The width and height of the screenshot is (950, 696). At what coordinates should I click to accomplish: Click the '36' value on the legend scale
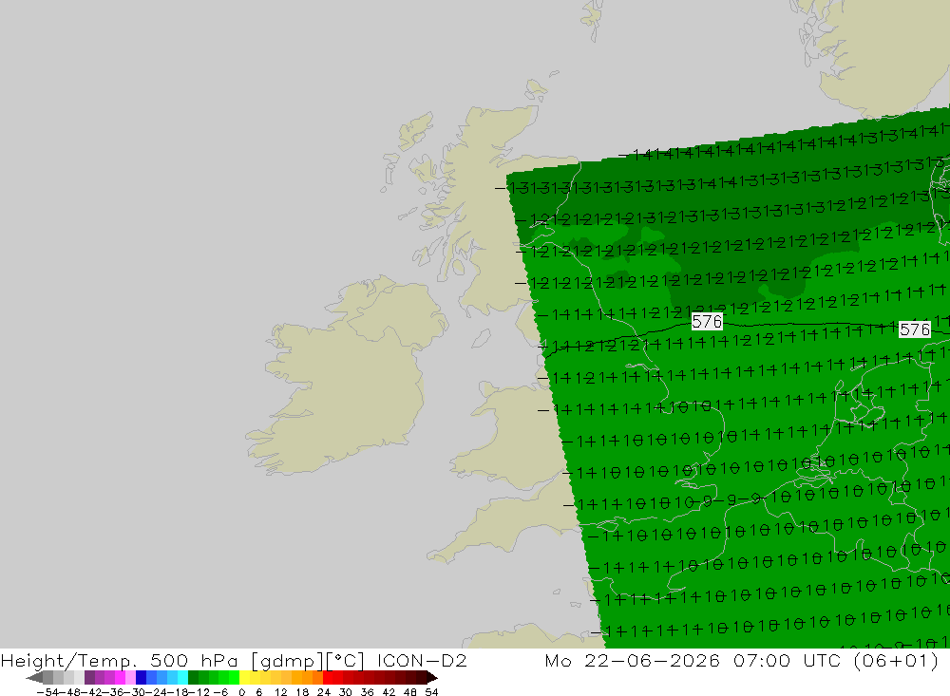click(x=367, y=692)
